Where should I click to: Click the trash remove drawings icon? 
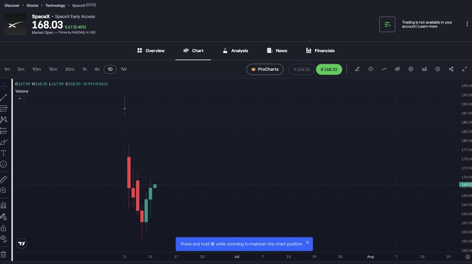(x=4, y=254)
